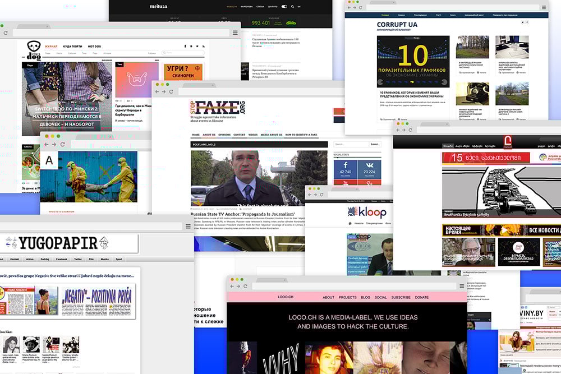561x374 pixels.
Task: Reload the Corrupt UA browser window
Action: (x=361, y=7)
